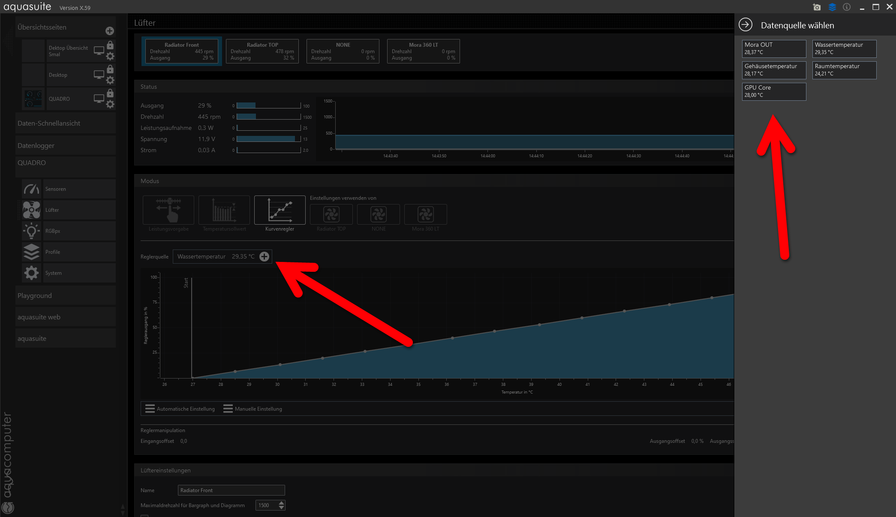Select the Temperatursollwert mode

[224, 210]
